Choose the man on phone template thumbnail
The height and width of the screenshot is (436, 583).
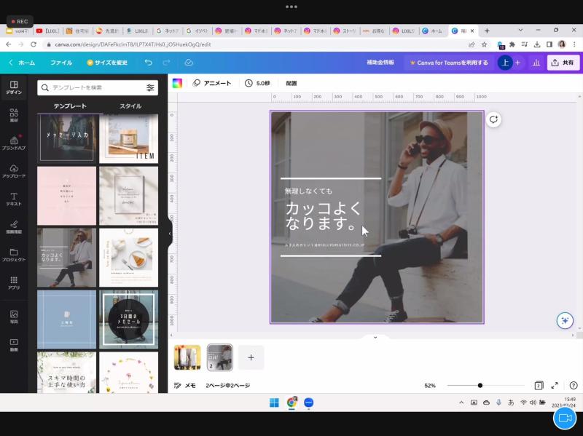coord(66,258)
